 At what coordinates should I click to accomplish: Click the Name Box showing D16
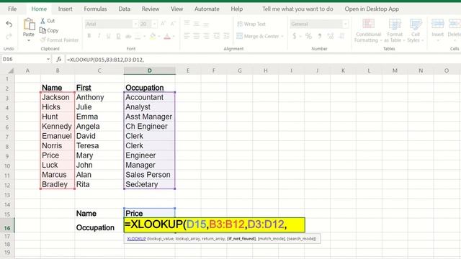(23, 59)
